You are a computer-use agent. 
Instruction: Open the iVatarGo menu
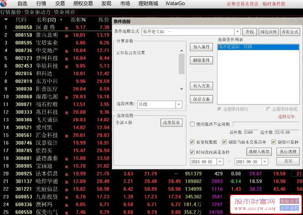coord(175,4)
